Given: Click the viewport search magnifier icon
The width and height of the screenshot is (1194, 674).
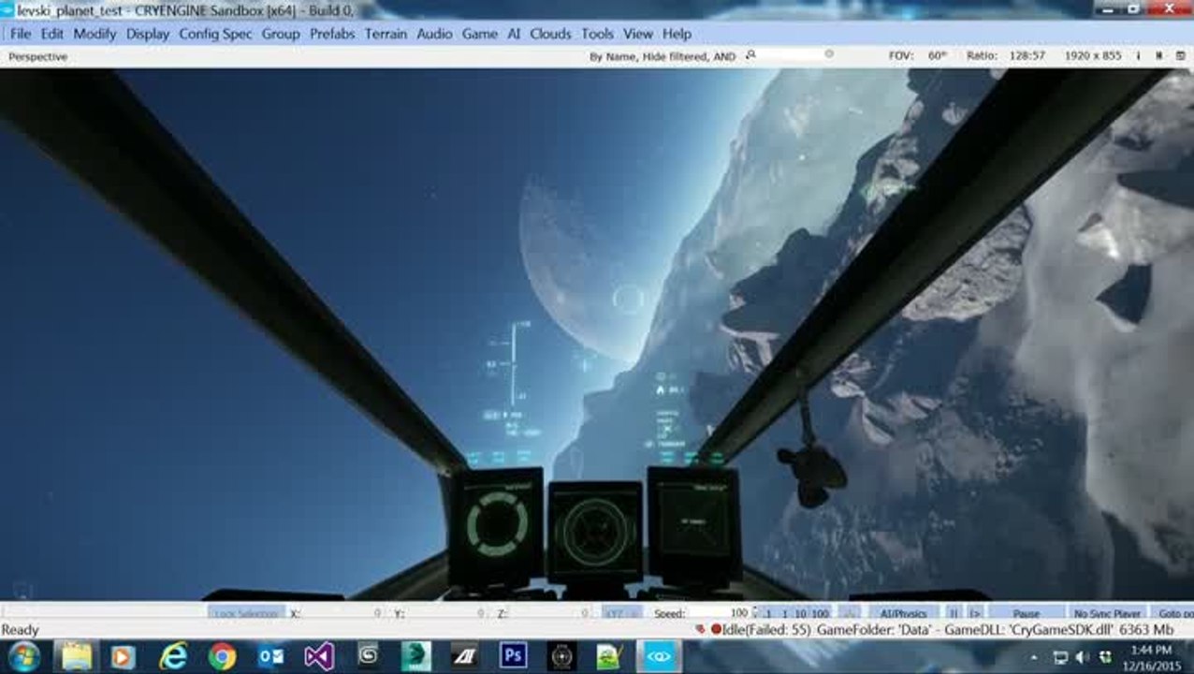Looking at the screenshot, I should (750, 55).
